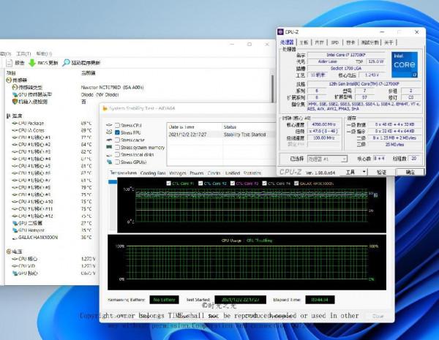This screenshot has width=439, height=340.
Task: Switch to the SPD tab in CPU-Z
Action: click(x=334, y=43)
